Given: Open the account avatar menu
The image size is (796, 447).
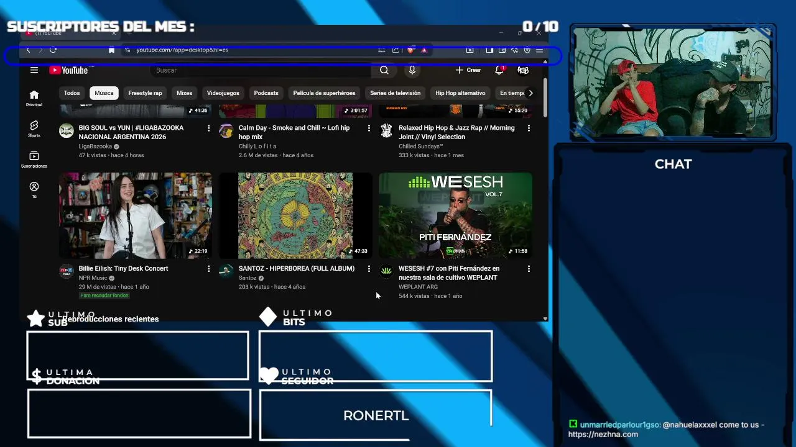Looking at the screenshot, I should pos(523,70).
